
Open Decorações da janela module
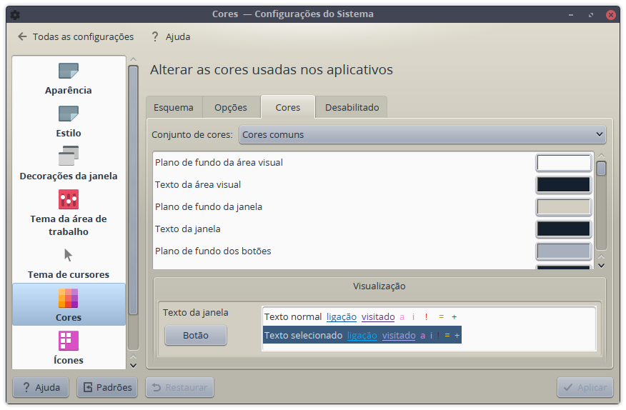coord(69,164)
